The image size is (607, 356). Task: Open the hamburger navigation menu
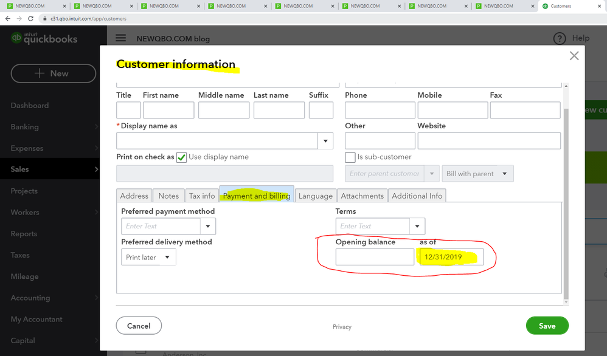121,38
